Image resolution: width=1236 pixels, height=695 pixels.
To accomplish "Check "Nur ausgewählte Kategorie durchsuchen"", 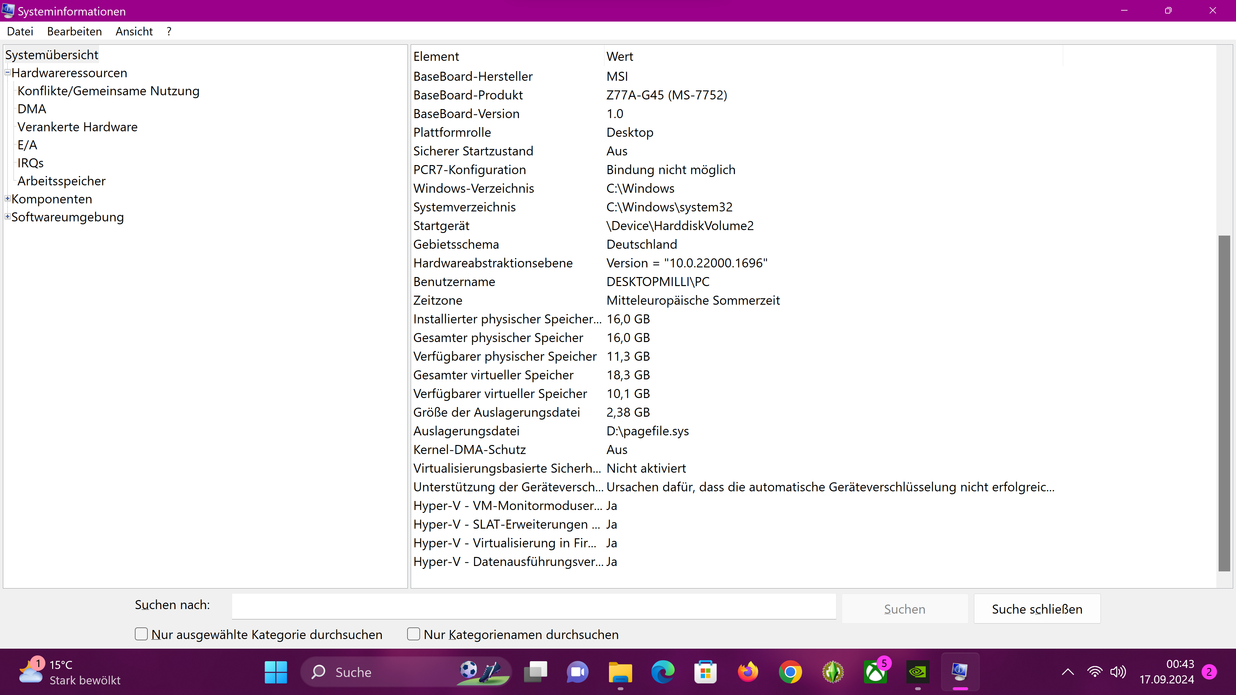I will (141, 634).
